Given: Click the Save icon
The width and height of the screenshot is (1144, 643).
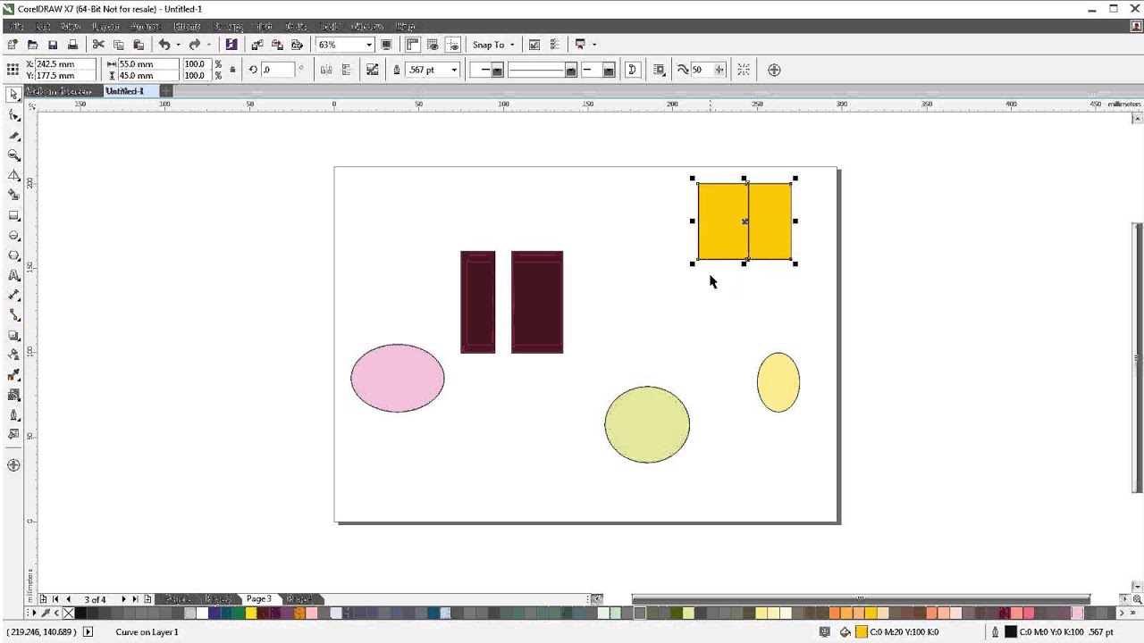Looking at the screenshot, I should pos(53,45).
